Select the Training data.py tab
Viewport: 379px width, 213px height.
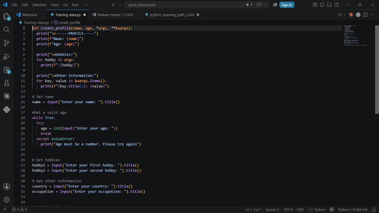click(68, 15)
